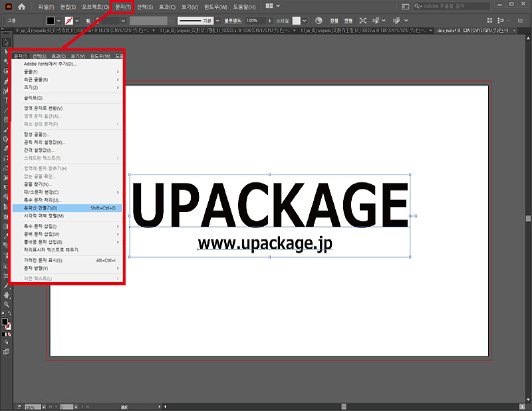
Task: Select the Line Segment tool
Action: (x=6, y=110)
